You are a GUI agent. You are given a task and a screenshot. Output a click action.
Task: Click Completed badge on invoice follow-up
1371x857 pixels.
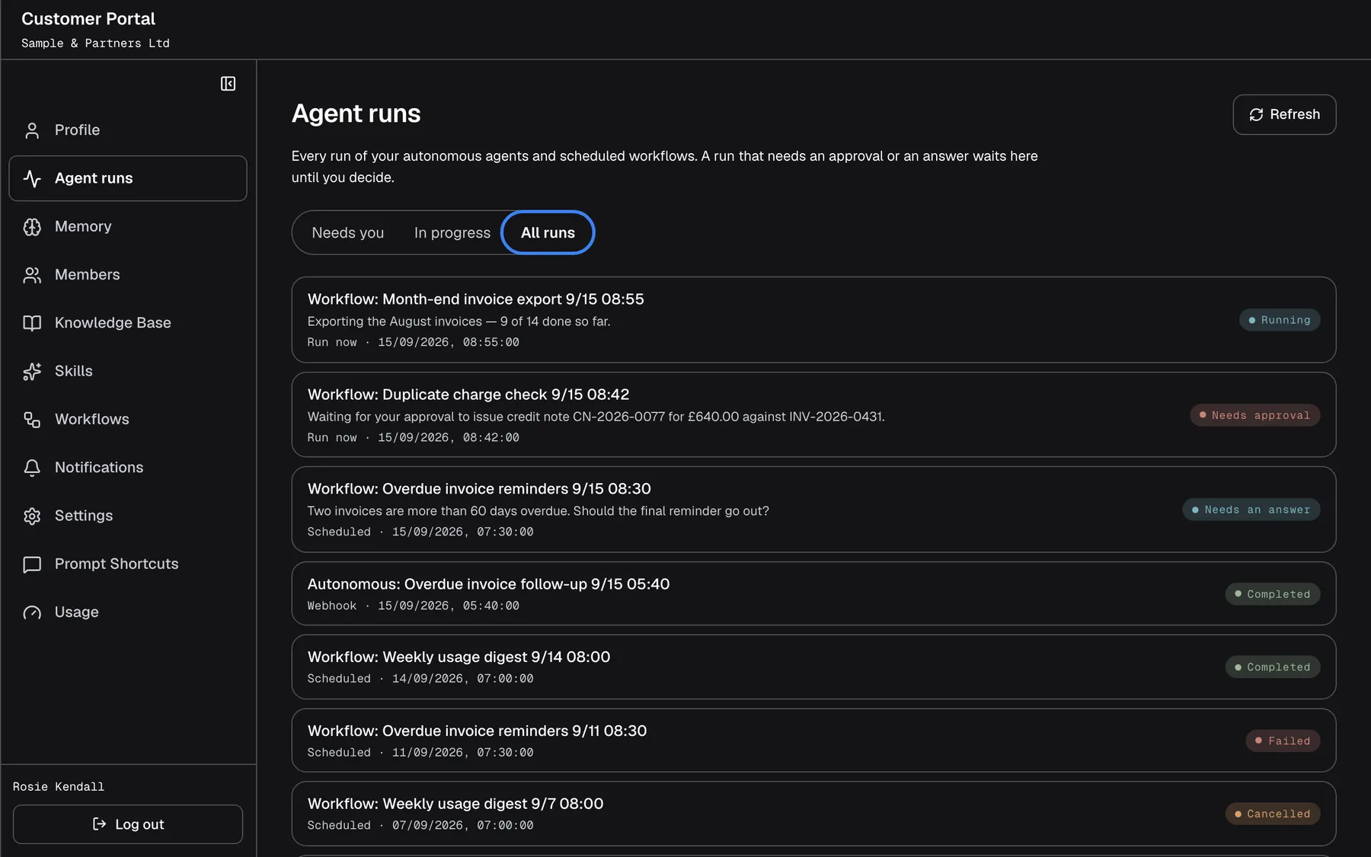(x=1273, y=594)
